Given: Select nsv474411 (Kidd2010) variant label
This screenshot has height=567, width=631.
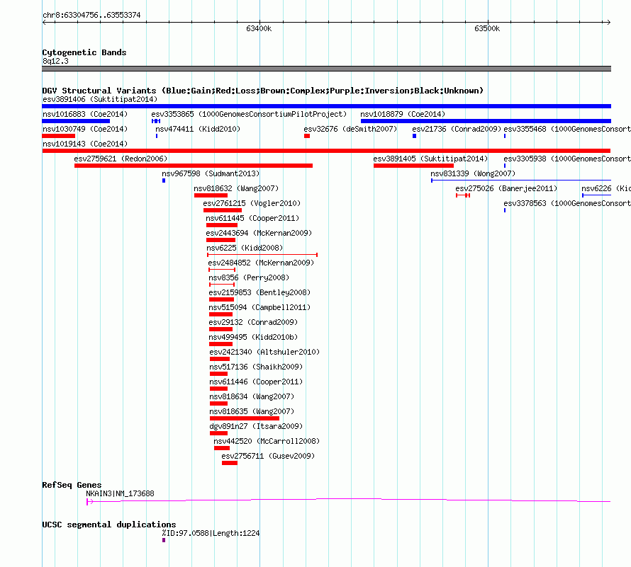Looking at the screenshot, I should click(198, 129).
